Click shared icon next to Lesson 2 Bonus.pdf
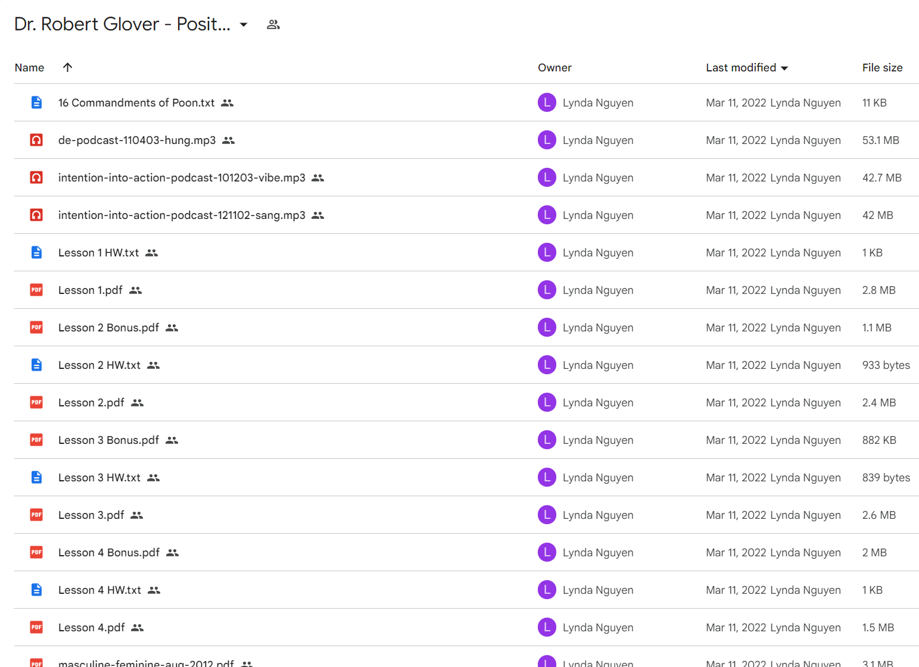Image resolution: width=919 pixels, height=667 pixels. point(172,328)
